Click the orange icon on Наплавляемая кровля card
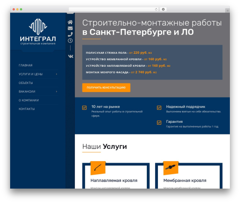Viewport: 240px width, 203px height. click(98, 168)
